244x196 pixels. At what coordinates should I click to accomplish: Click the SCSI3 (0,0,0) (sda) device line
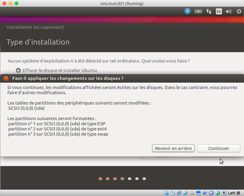(26, 108)
